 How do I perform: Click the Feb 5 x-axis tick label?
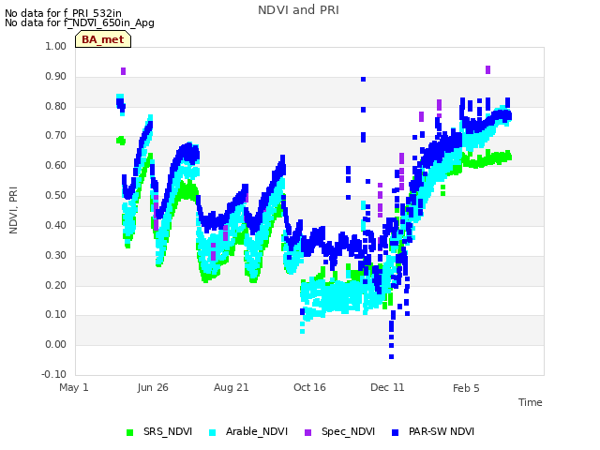(466, 388)
